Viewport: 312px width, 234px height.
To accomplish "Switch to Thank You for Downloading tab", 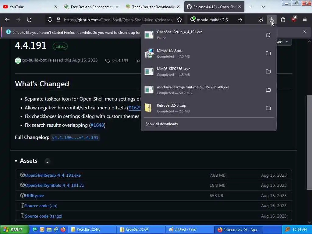I will tap(153, 7).
